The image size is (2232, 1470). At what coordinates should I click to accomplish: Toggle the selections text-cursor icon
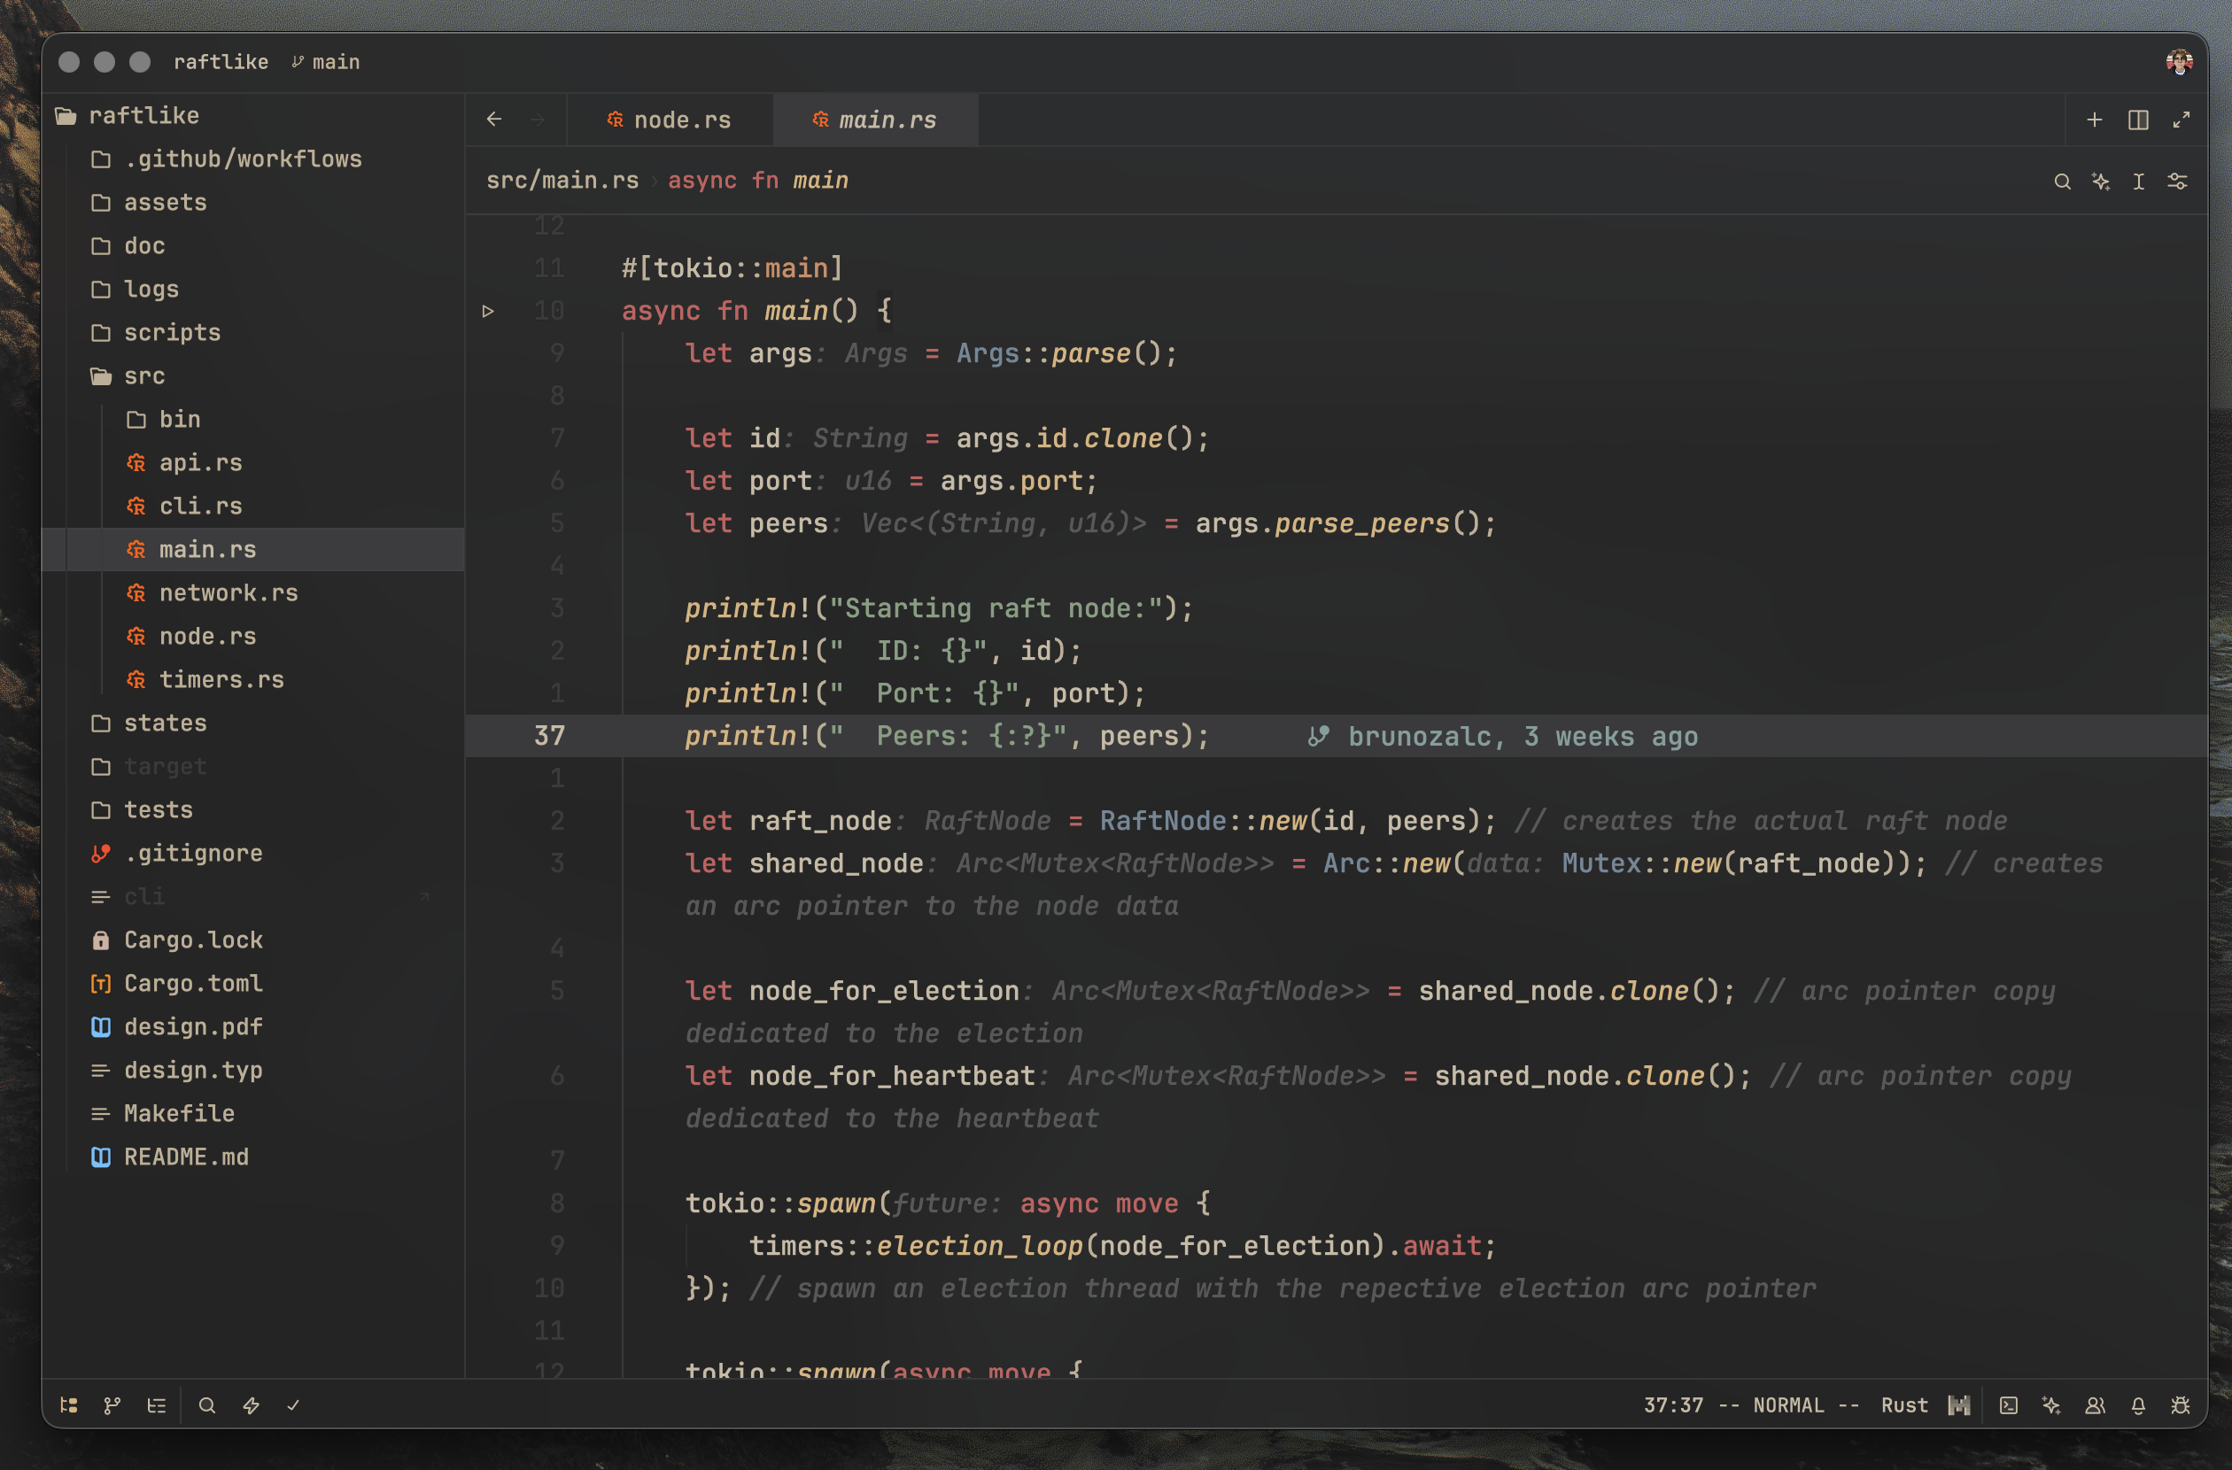tap(2139, 181)
